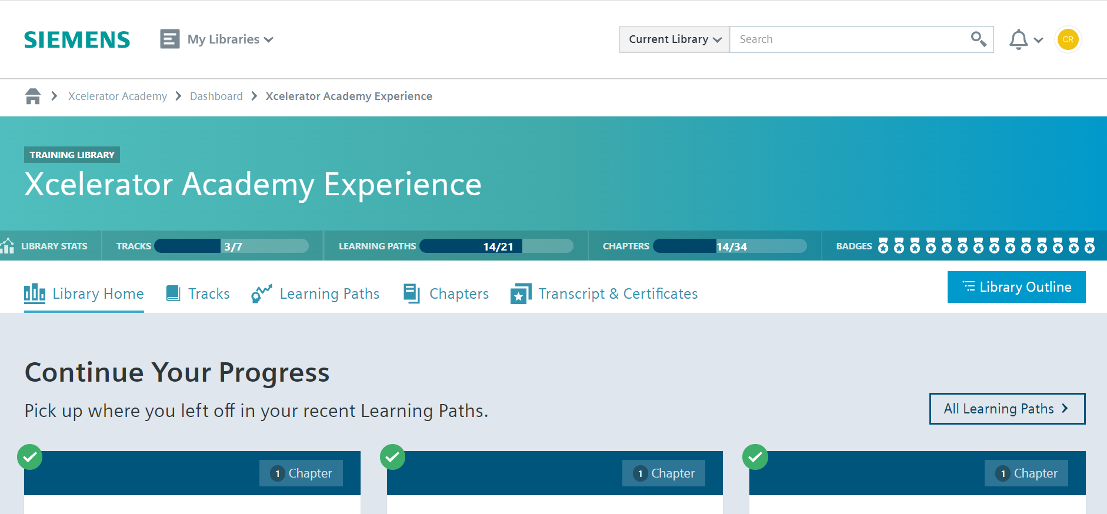This screenshot has width=1107, height=514.
Task: Click the second card's completed checkmark
Action: pyautogui.click(x=392, y=457)
